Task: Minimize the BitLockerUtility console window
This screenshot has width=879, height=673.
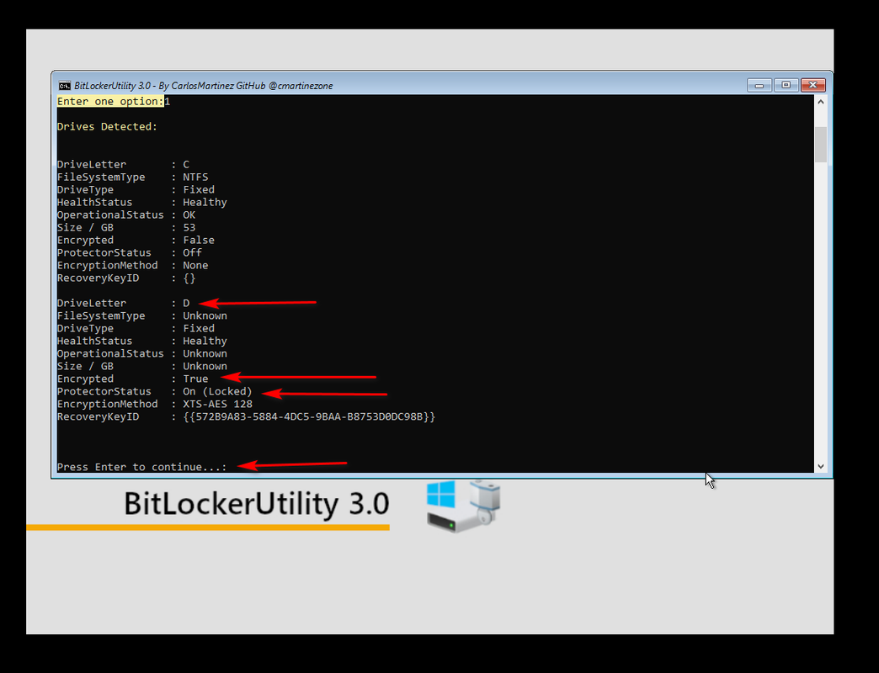Action: [759, 85]
